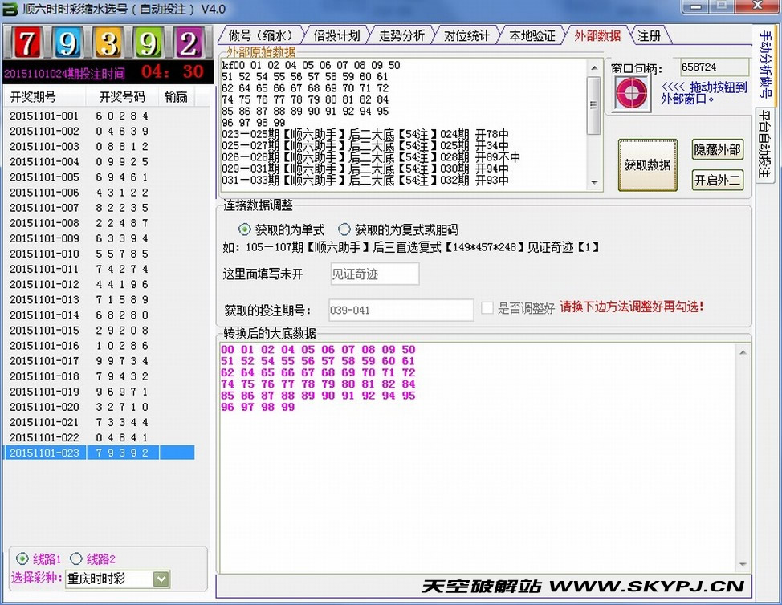Click the red target crosshair drag icon
This screenshot has height=605, width=782.
(630, 94)
